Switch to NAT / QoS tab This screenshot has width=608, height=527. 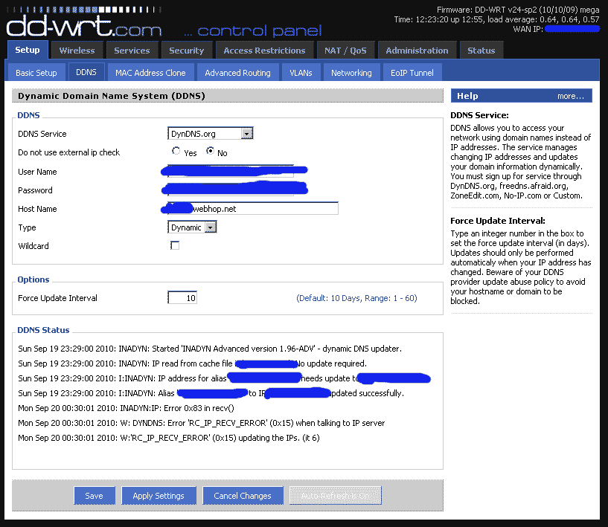point(345,51)
